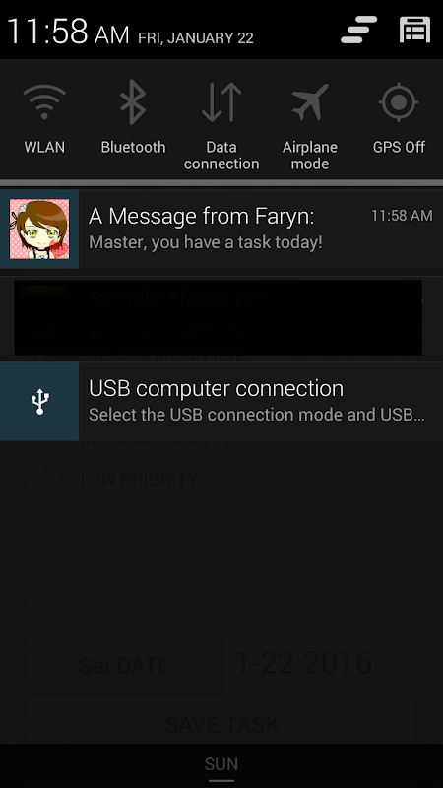443x788 pixels.
Task: Tap the dimmed SAVE TASK button
Action: pyautogui.click(x=221, y=724)
